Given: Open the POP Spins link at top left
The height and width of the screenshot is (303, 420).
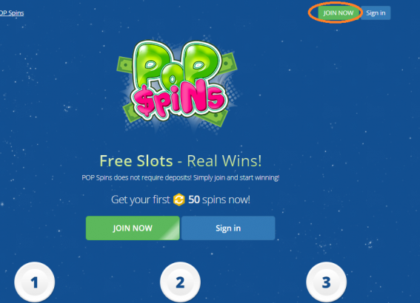Looking at the screenshot, I should 12,13.
